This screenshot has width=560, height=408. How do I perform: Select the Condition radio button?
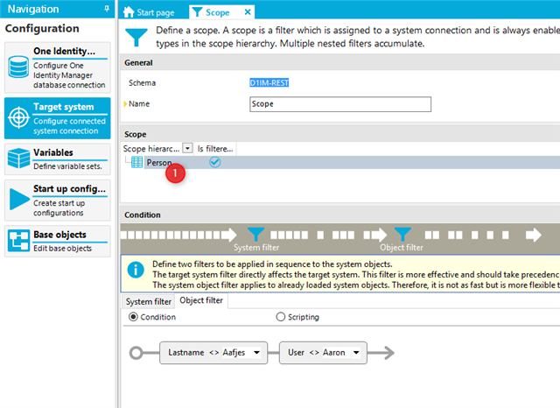point(133,317)
